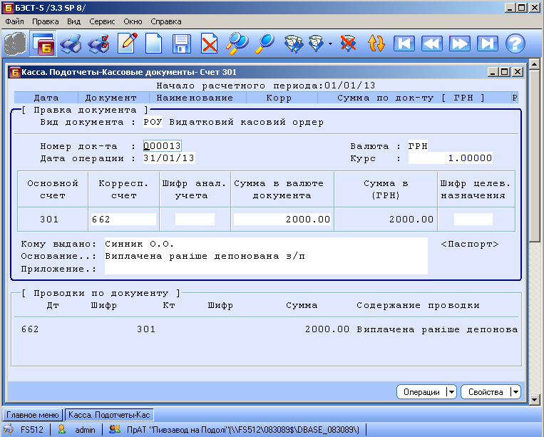The width and height of the screenshot is (544, 437).
Task: Open the Правка menu
Action: click(46, 21)
